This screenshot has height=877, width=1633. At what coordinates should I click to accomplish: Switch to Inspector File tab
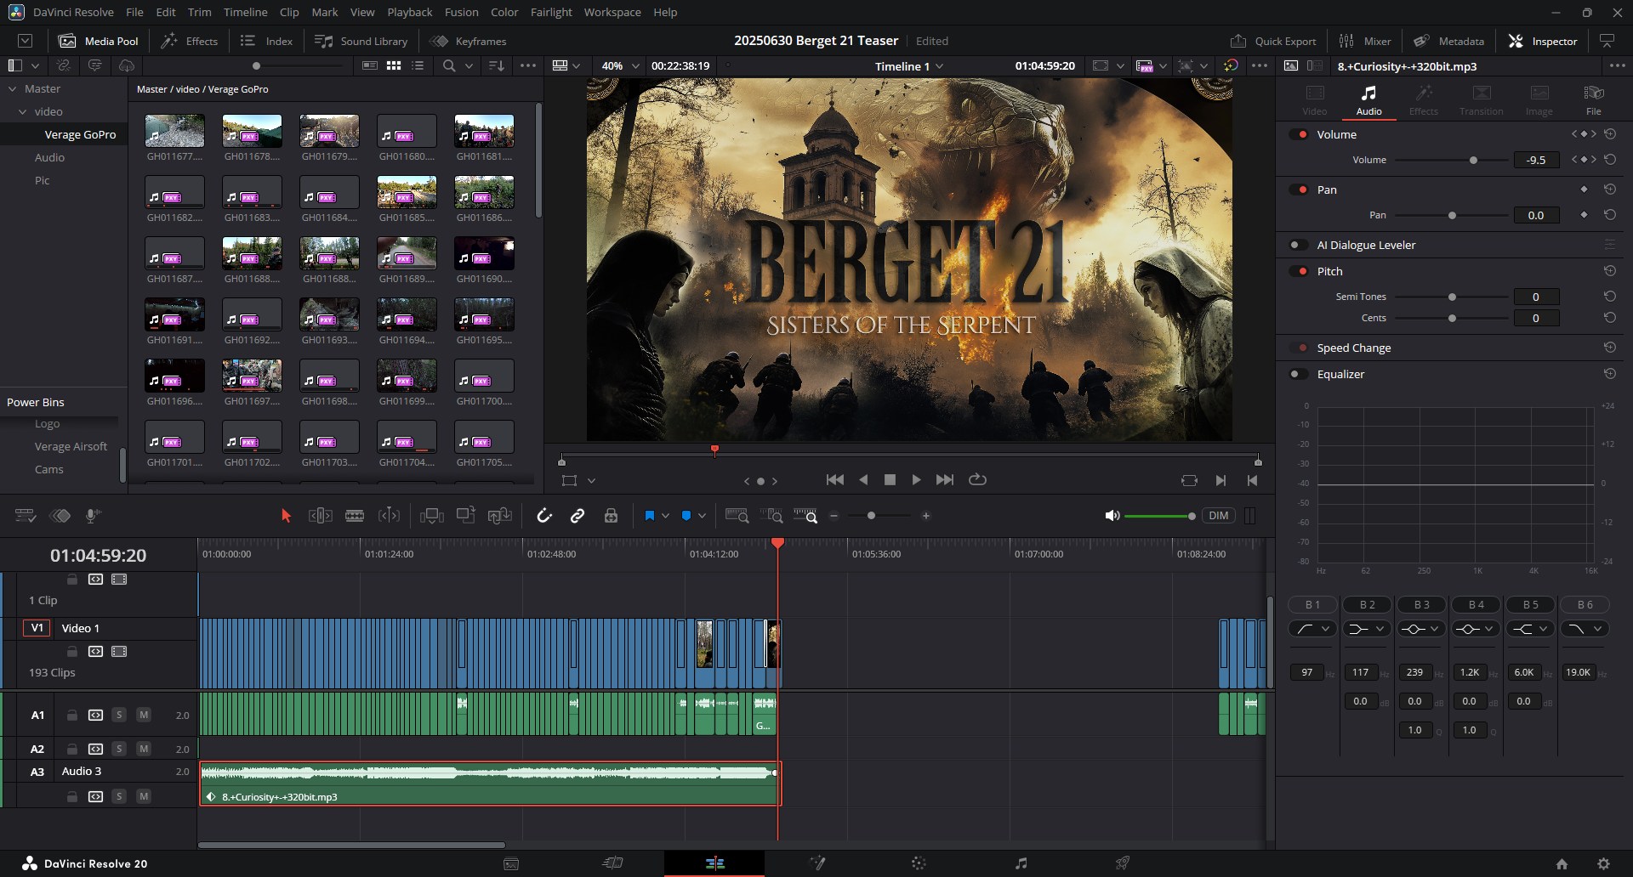pos(1593,99)
